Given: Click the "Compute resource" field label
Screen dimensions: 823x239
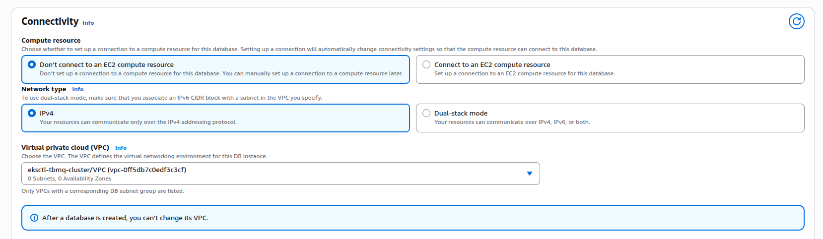Looking at the screenshot, I should pos(51,41).
